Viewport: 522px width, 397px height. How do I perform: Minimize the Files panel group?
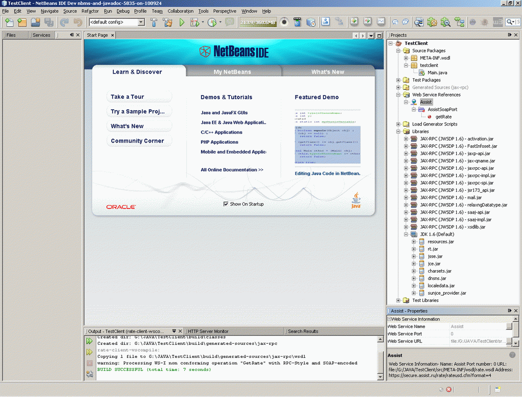coord(72,35)
